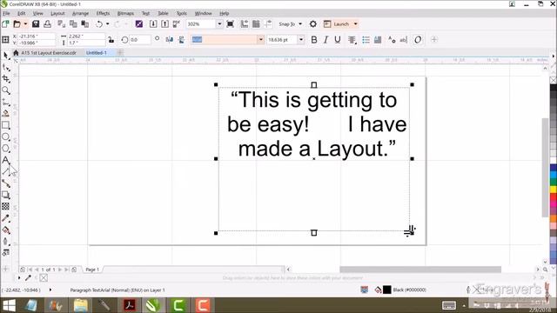
Task: Select the Interactive Fill tool
Action: (x=6, y=230)
